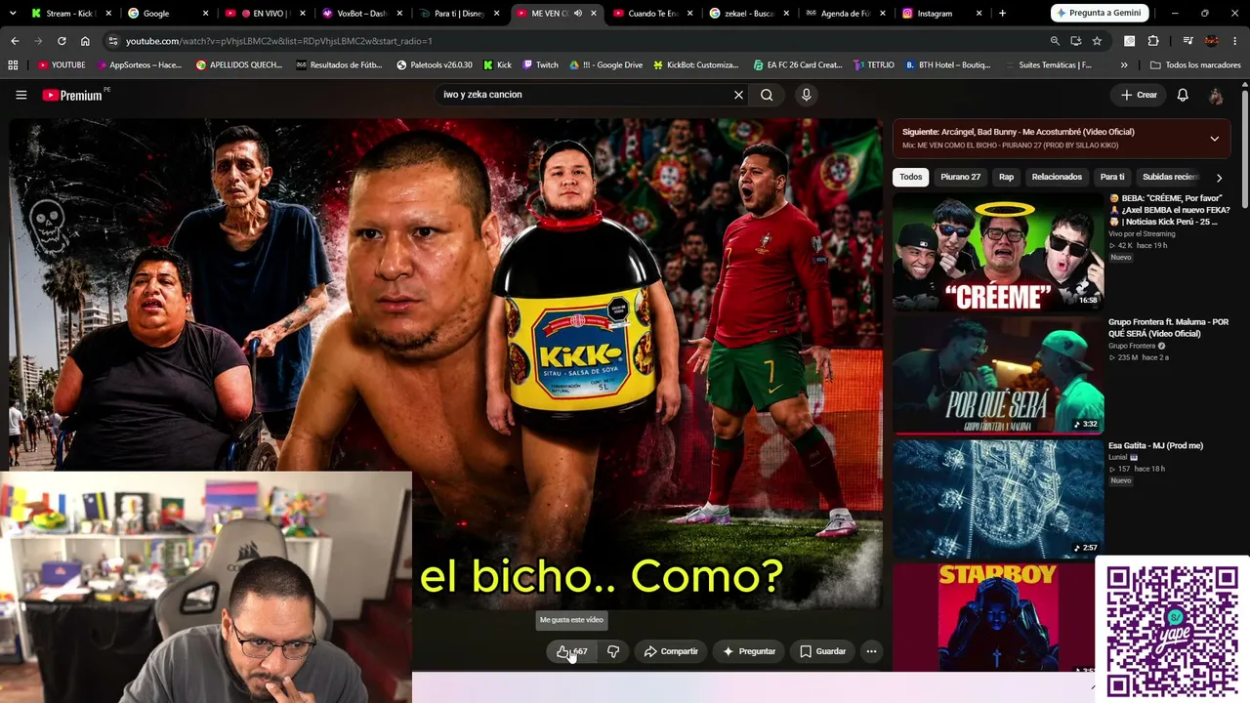Screen dimensions: 1250x703
Task: Show more filter chips with right arrow
Action: (x=1219, y=178)
